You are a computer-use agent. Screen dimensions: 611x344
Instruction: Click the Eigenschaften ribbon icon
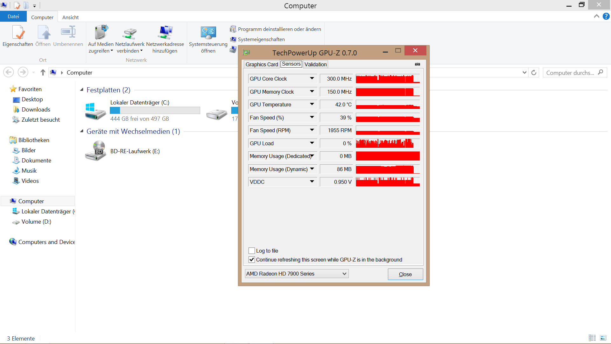(x=18, y=33)
